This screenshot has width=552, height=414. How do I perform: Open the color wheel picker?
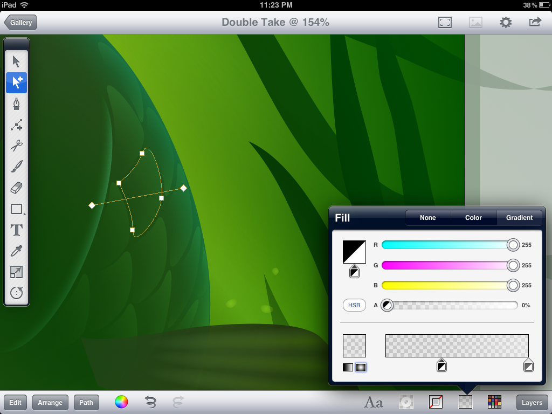(x=121, y=402)
